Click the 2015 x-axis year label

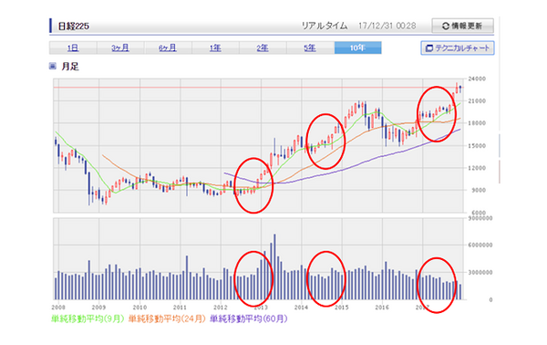pos(342,308)
